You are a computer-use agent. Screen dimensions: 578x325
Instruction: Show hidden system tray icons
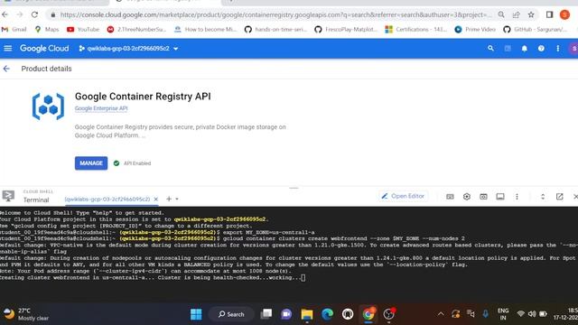pos(441,314)
